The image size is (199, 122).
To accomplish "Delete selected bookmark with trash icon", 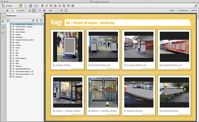I will click(x=33, y=20).
